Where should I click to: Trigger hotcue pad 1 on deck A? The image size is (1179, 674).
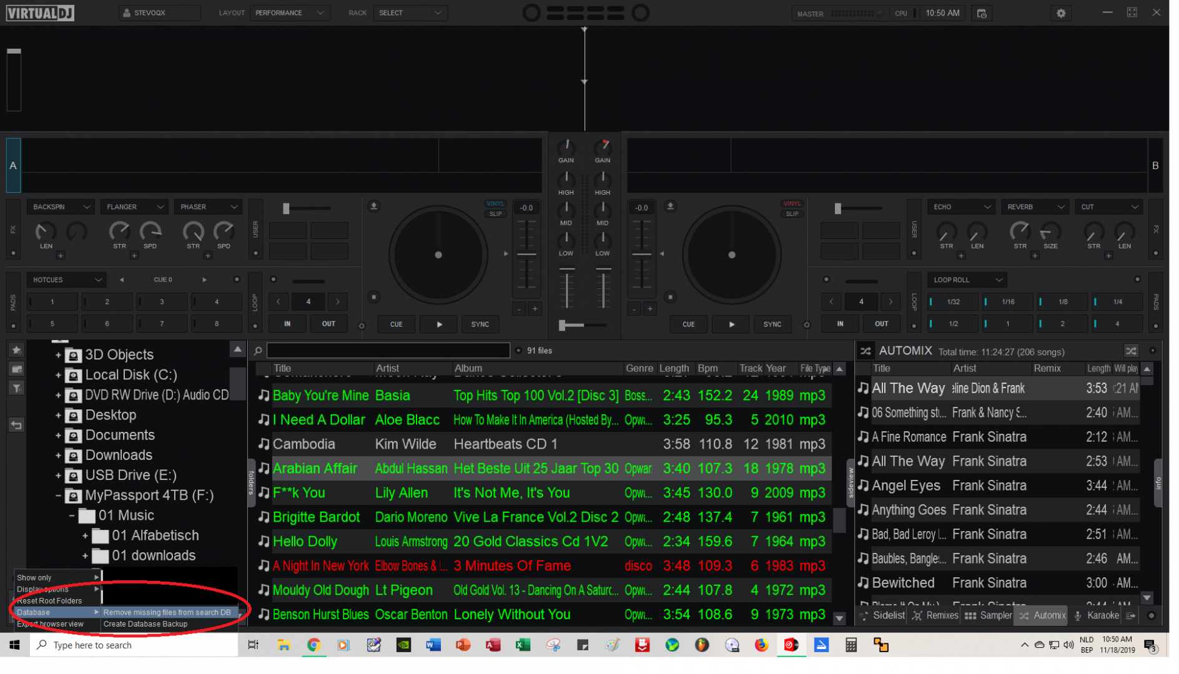coord(52,302)
